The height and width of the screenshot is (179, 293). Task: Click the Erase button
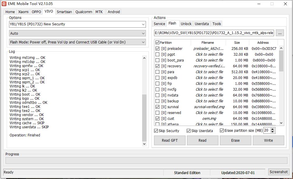click(x=235, y=141)
